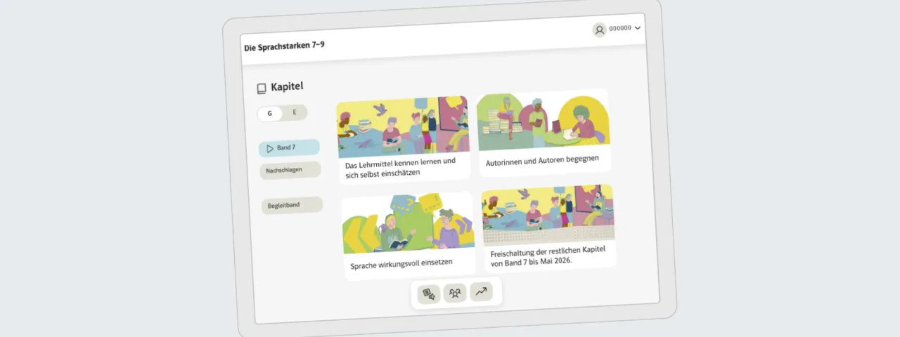Open the Begleitband section
Screen dimensions: 900x337
tap(292, 205)
